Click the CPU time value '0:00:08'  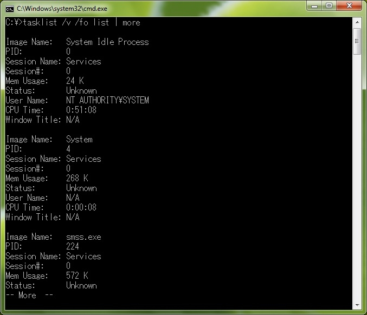click(x=81, y=207)
